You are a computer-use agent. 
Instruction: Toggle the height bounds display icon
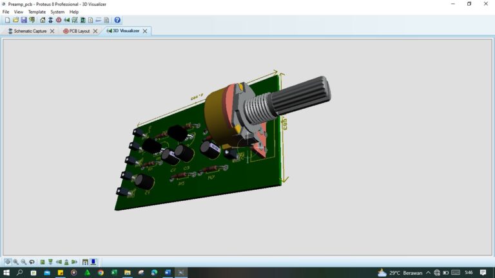tap(85, 262)
